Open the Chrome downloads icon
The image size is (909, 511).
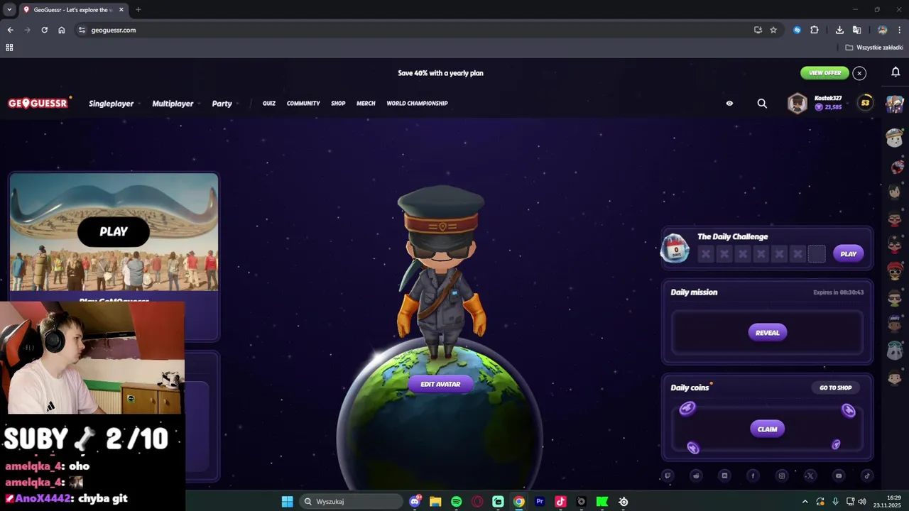(839, 30)
